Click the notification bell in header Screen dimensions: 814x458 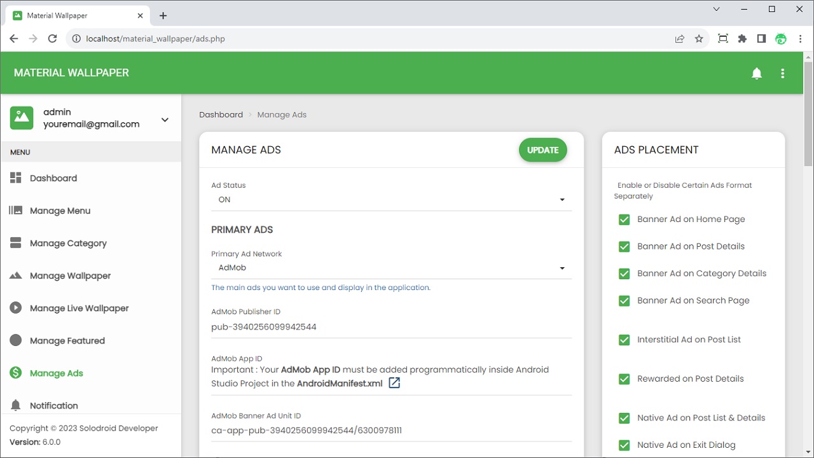(757, 73)
